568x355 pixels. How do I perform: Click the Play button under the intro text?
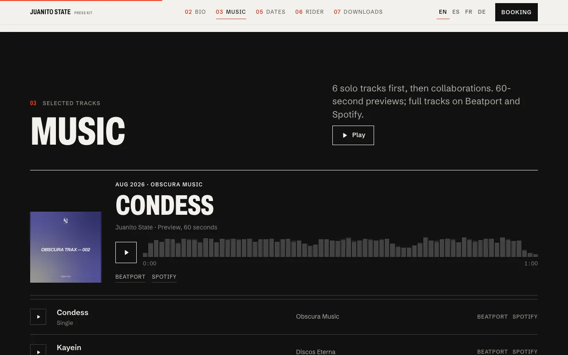353,135
